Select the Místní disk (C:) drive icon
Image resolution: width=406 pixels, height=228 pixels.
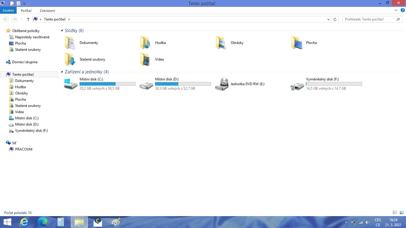click(71, 84)
